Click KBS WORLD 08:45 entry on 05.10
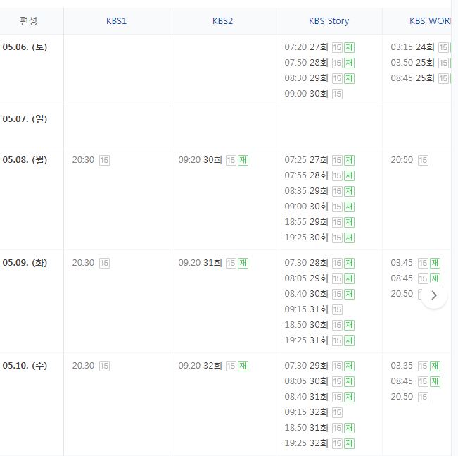Viewport: 458px width, 456px height. coord(415,381)
